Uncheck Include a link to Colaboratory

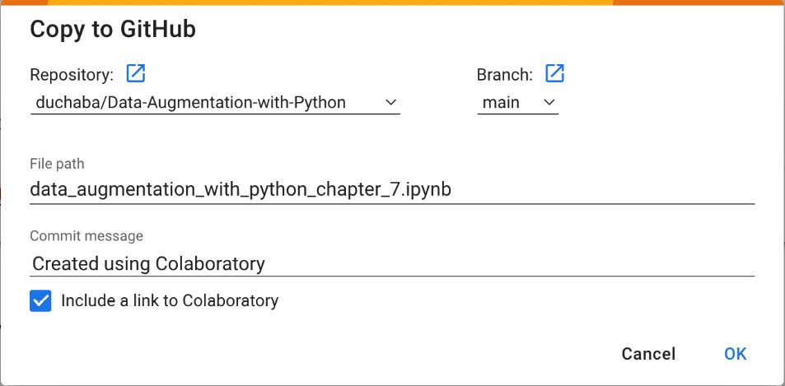pos(40,301)
